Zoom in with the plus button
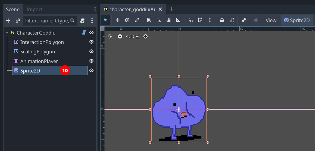 pos(146,36)
